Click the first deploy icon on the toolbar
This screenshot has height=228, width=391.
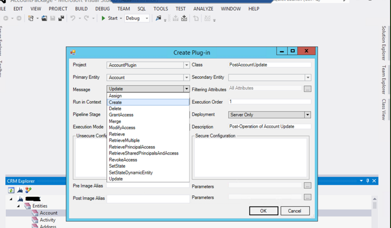(x=176, y=18)
